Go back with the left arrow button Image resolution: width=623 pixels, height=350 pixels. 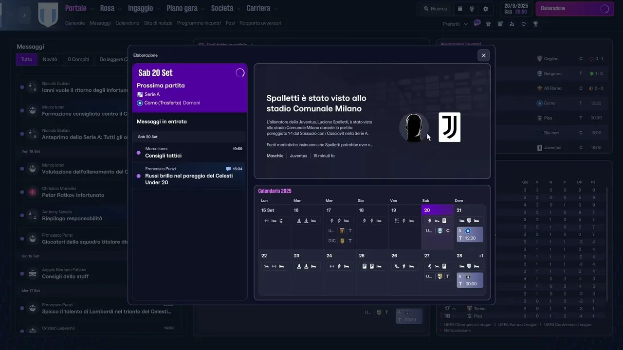[11, 15]
